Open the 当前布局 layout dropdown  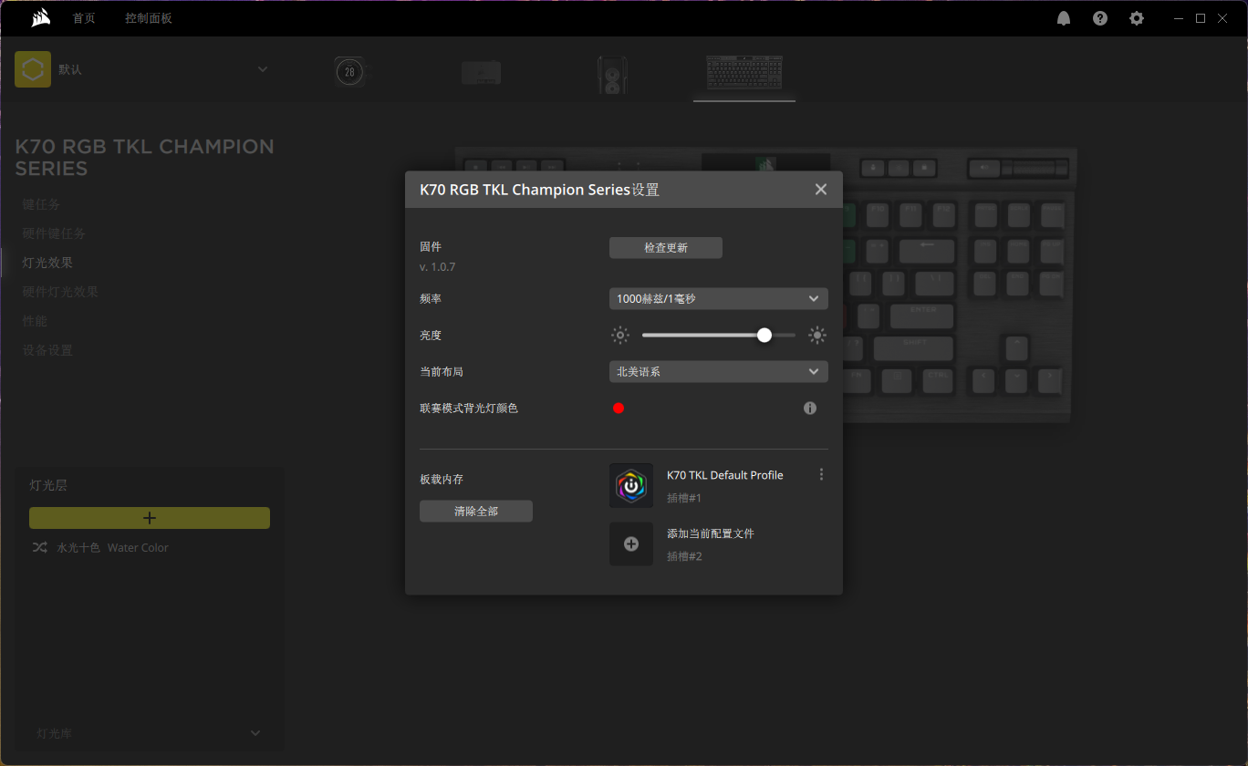(x=719, y=372)
